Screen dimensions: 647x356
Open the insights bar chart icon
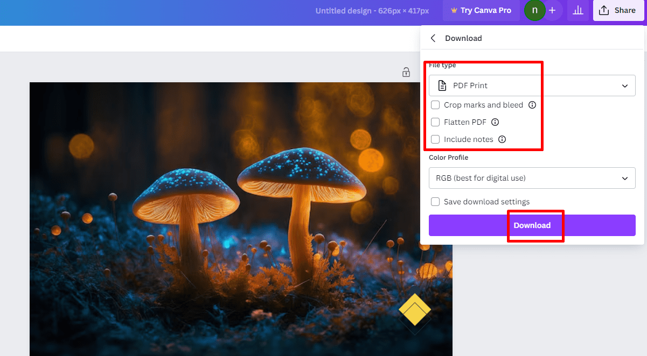tap(578, 10)
